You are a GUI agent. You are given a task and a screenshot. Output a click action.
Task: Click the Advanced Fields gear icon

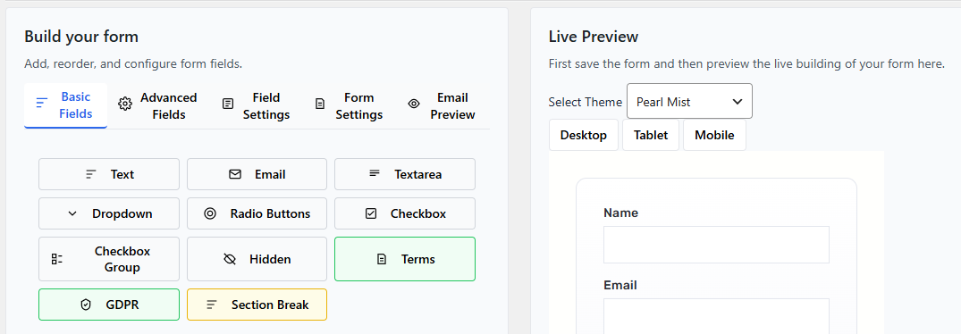tap(125, 104)
